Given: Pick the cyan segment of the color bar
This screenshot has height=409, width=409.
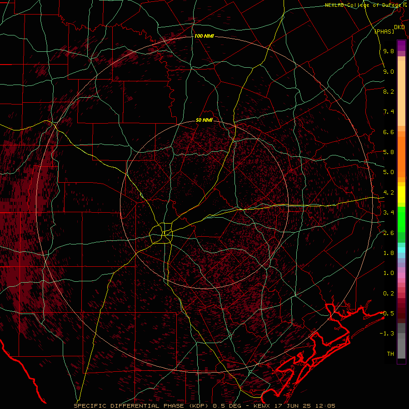Looking at the screenshot, I should [x=401, y=249].
